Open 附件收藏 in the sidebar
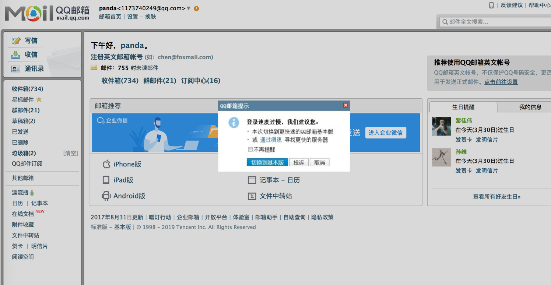551x285 pixels. point(23,225)
